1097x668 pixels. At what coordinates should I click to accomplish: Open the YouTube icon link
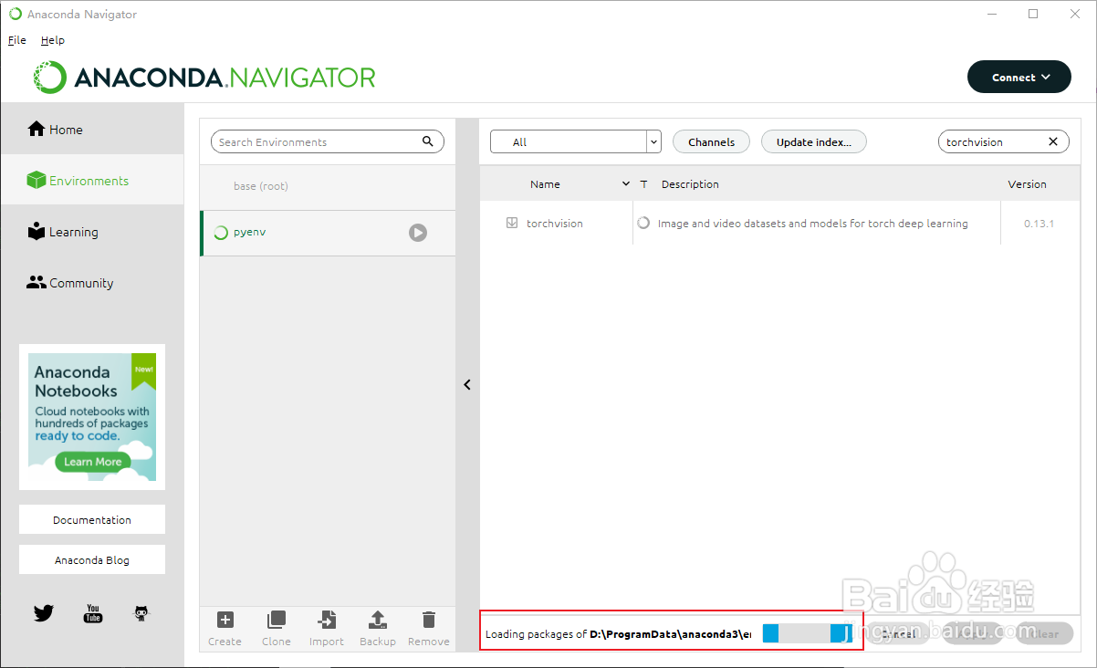click(93, 613)
